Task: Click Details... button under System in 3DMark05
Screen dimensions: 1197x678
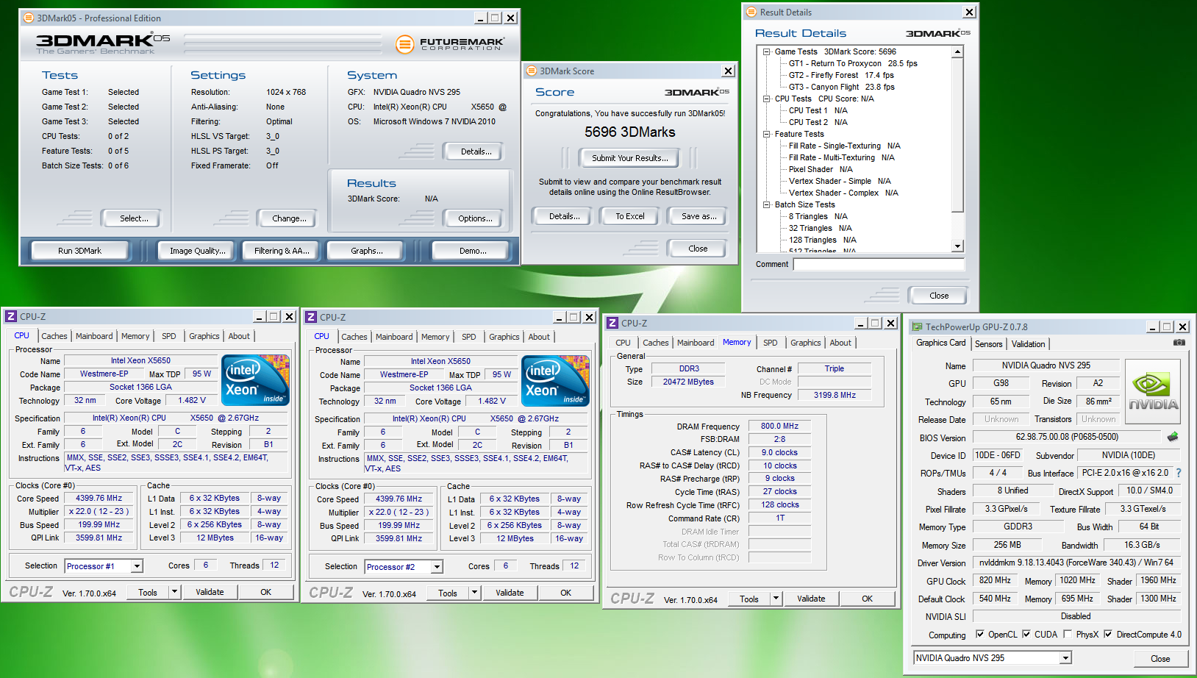Action: click(x=476, y=151)
